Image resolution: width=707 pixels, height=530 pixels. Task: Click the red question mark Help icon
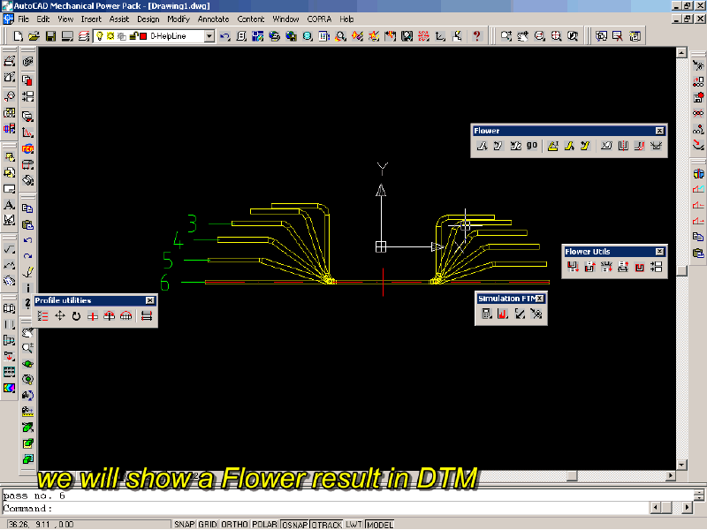[476, 36]
